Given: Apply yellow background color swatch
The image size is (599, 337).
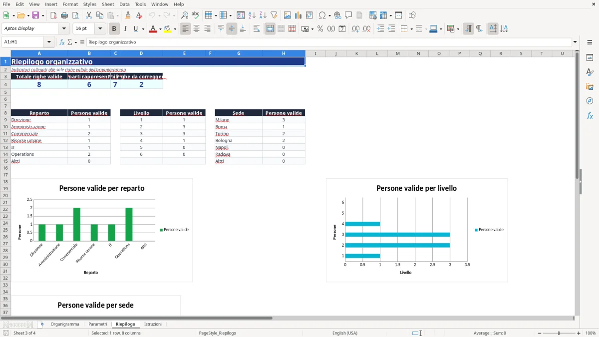Looking at the screenshot, I should 168,29.
